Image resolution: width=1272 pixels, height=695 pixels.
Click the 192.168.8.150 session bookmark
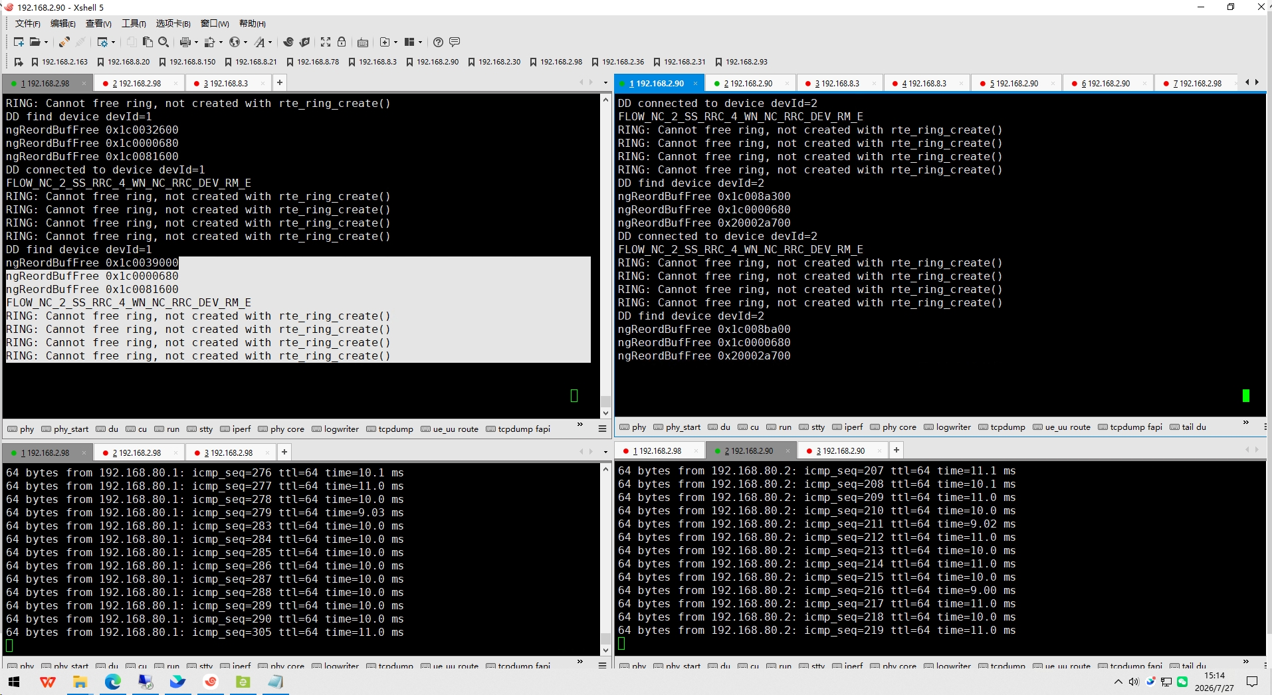tap(187, 62)
